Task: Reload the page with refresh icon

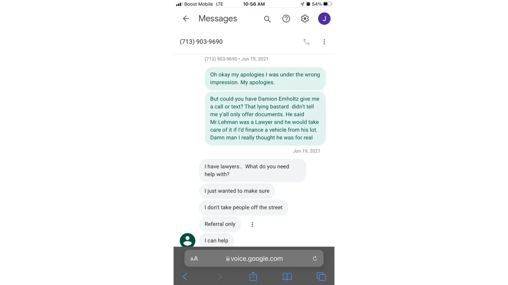Action: coord(315,258)
